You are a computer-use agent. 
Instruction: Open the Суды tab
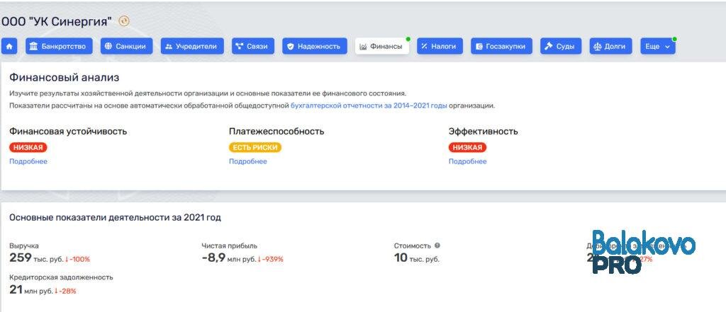561,46
